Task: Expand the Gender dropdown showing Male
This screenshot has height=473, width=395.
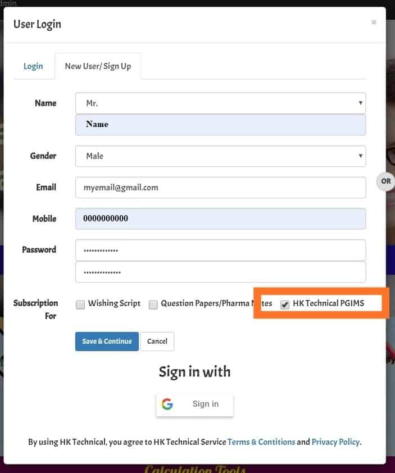Action: [x=221, y=156]
